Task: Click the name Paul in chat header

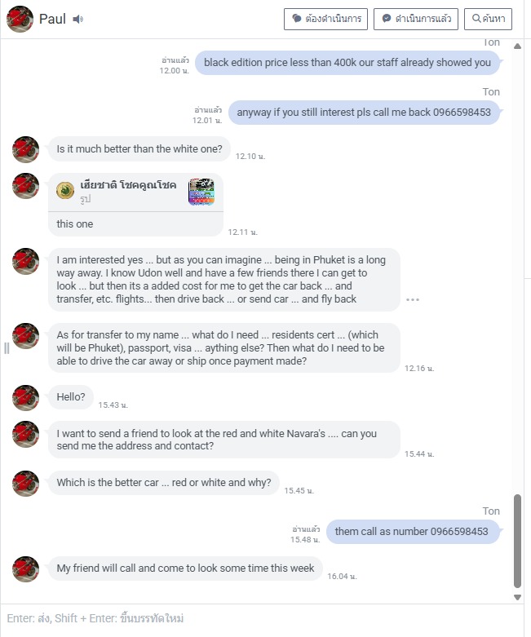Action: [52, 19]
